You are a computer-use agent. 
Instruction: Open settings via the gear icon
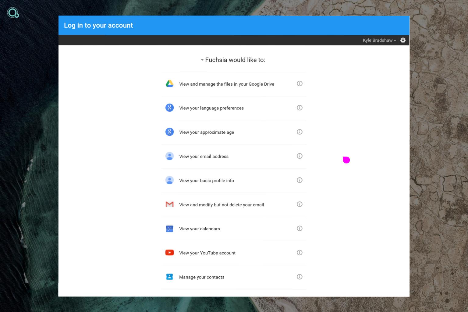coord(403,40)
